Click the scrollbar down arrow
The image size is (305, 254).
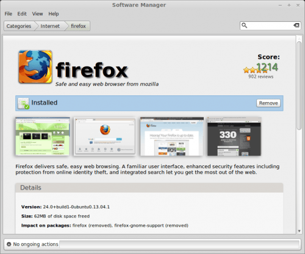click(299, 231)
